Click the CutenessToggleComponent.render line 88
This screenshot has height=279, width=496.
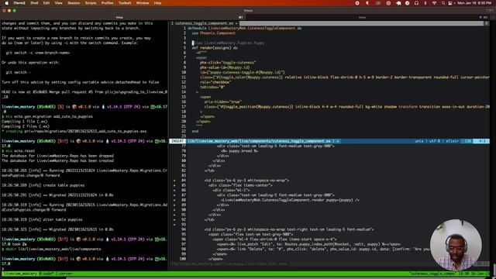[x=290, y=200]
